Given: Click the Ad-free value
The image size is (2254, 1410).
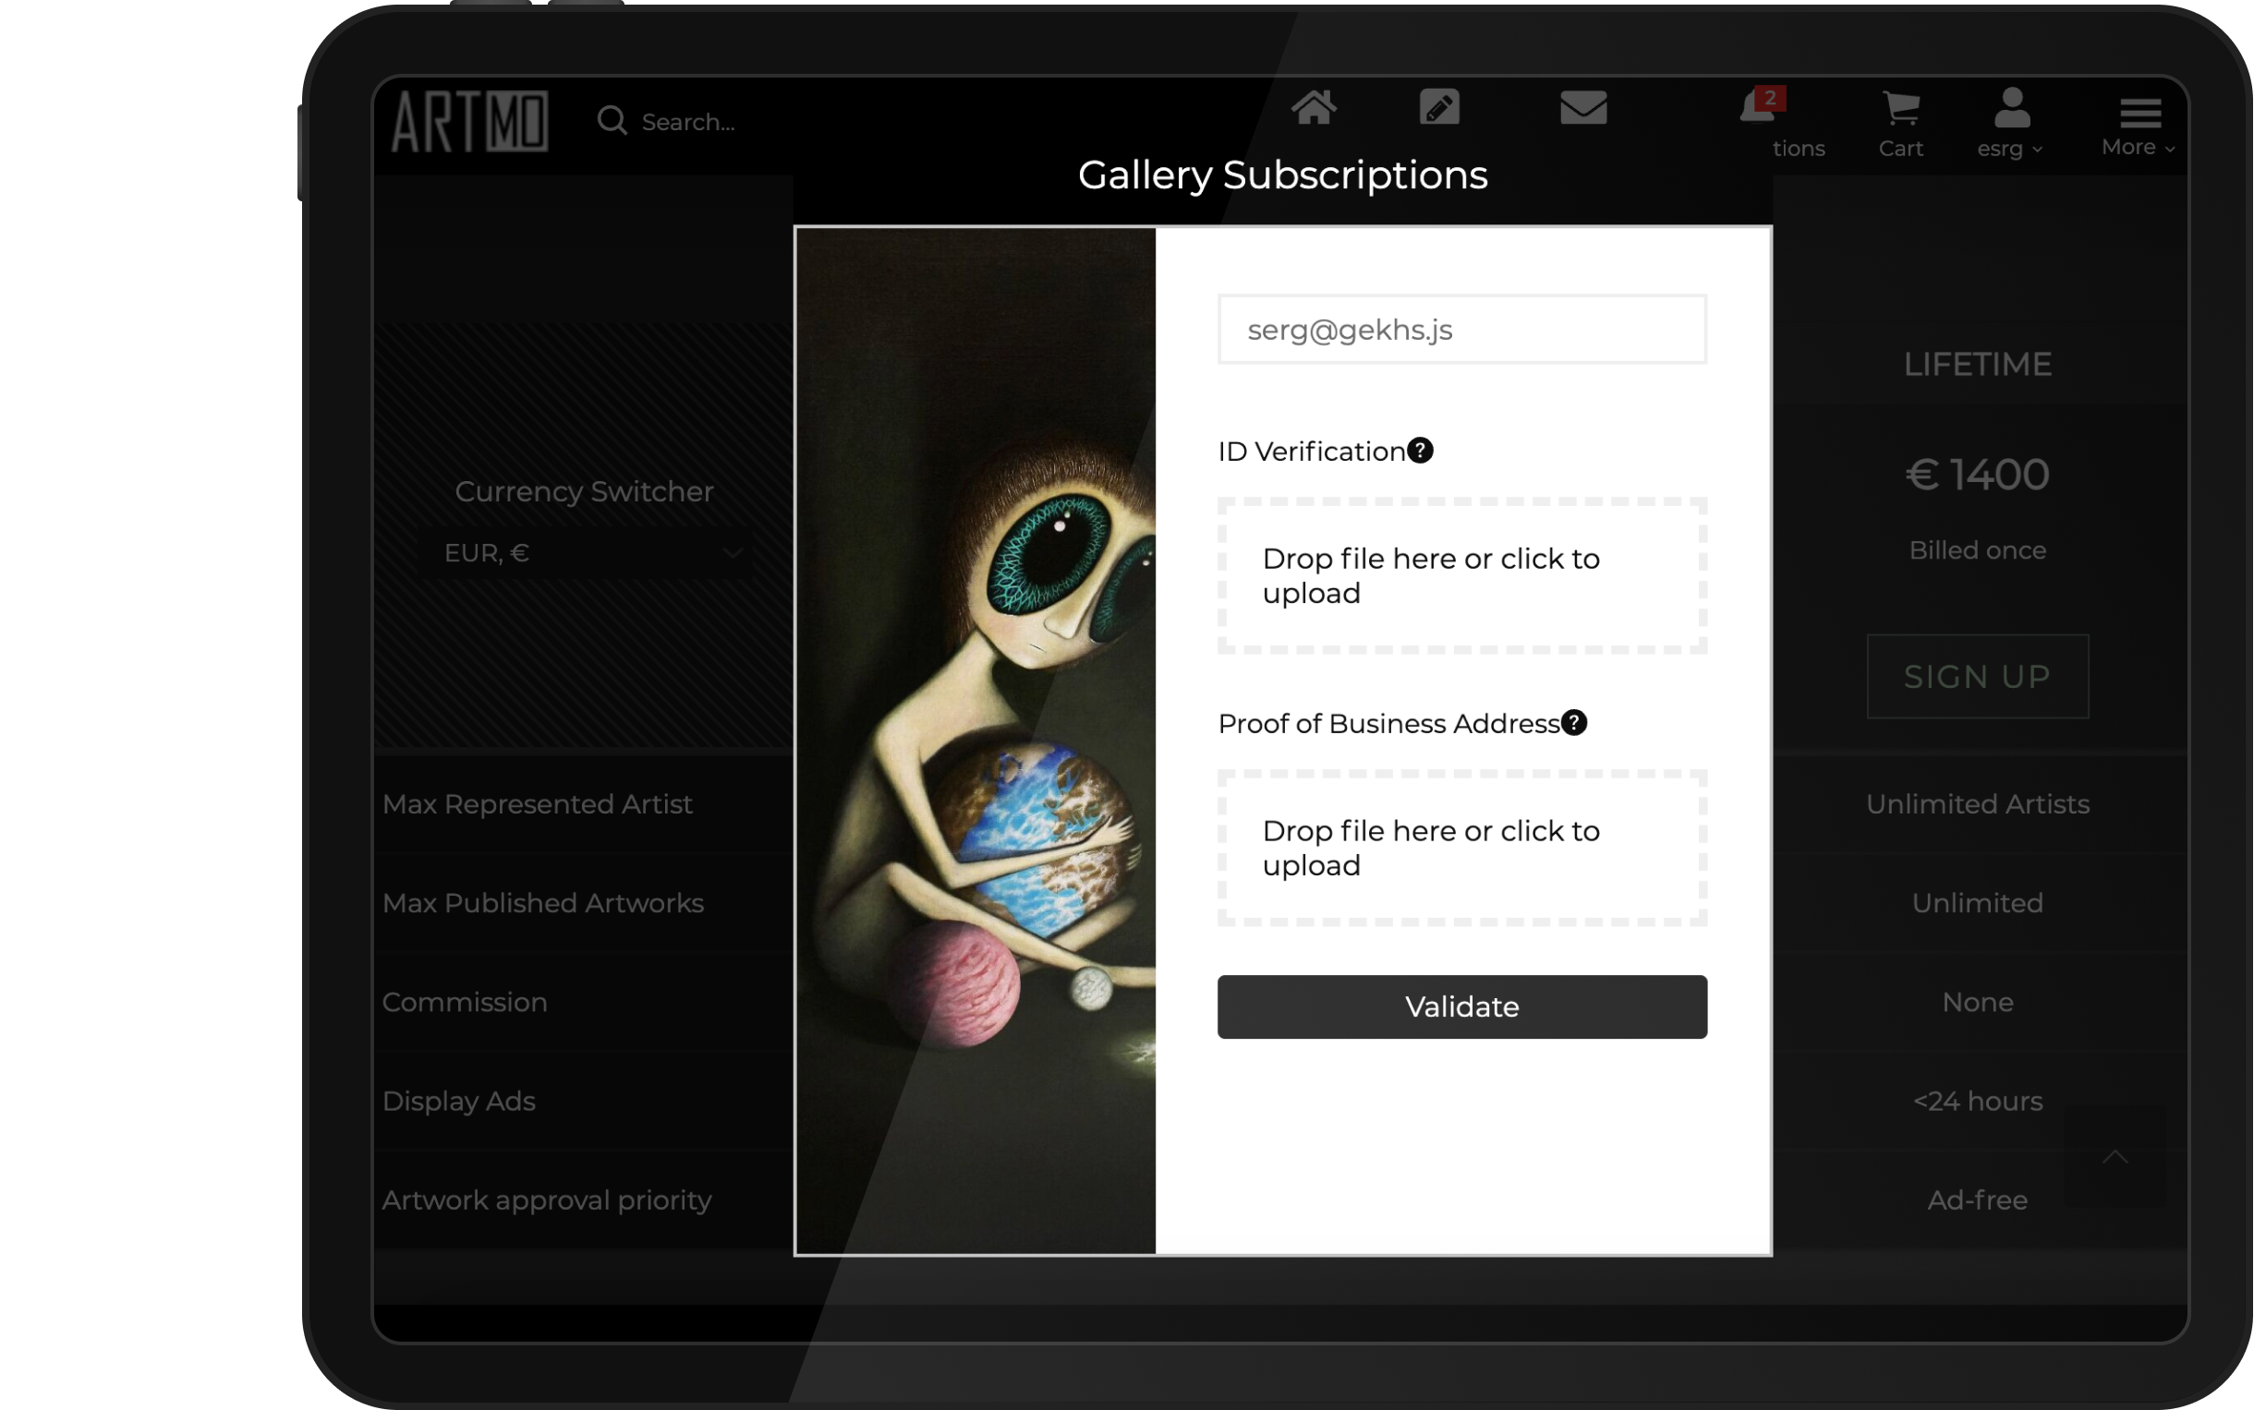Looking at the screenshot, I should (x=1977, y=1200).
